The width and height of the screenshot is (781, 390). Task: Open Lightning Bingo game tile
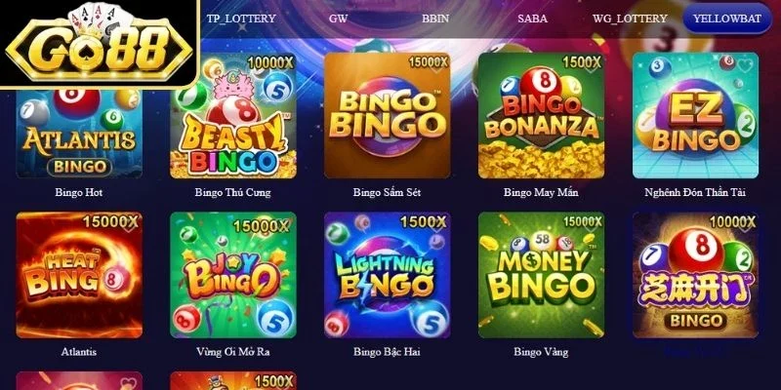(387, 275)
